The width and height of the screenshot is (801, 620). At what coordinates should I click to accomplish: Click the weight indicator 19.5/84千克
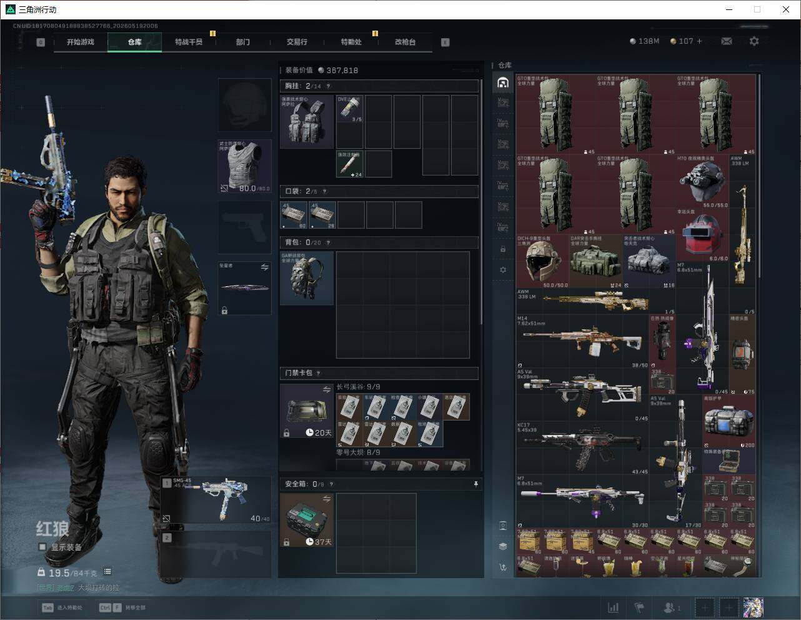[x=67, y=572]
